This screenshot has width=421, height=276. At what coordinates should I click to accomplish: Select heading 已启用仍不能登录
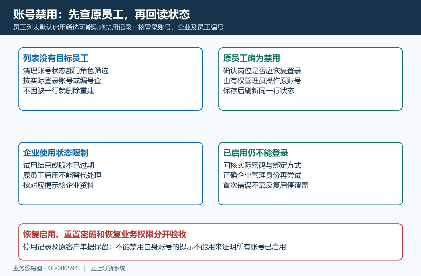[256, 153]
